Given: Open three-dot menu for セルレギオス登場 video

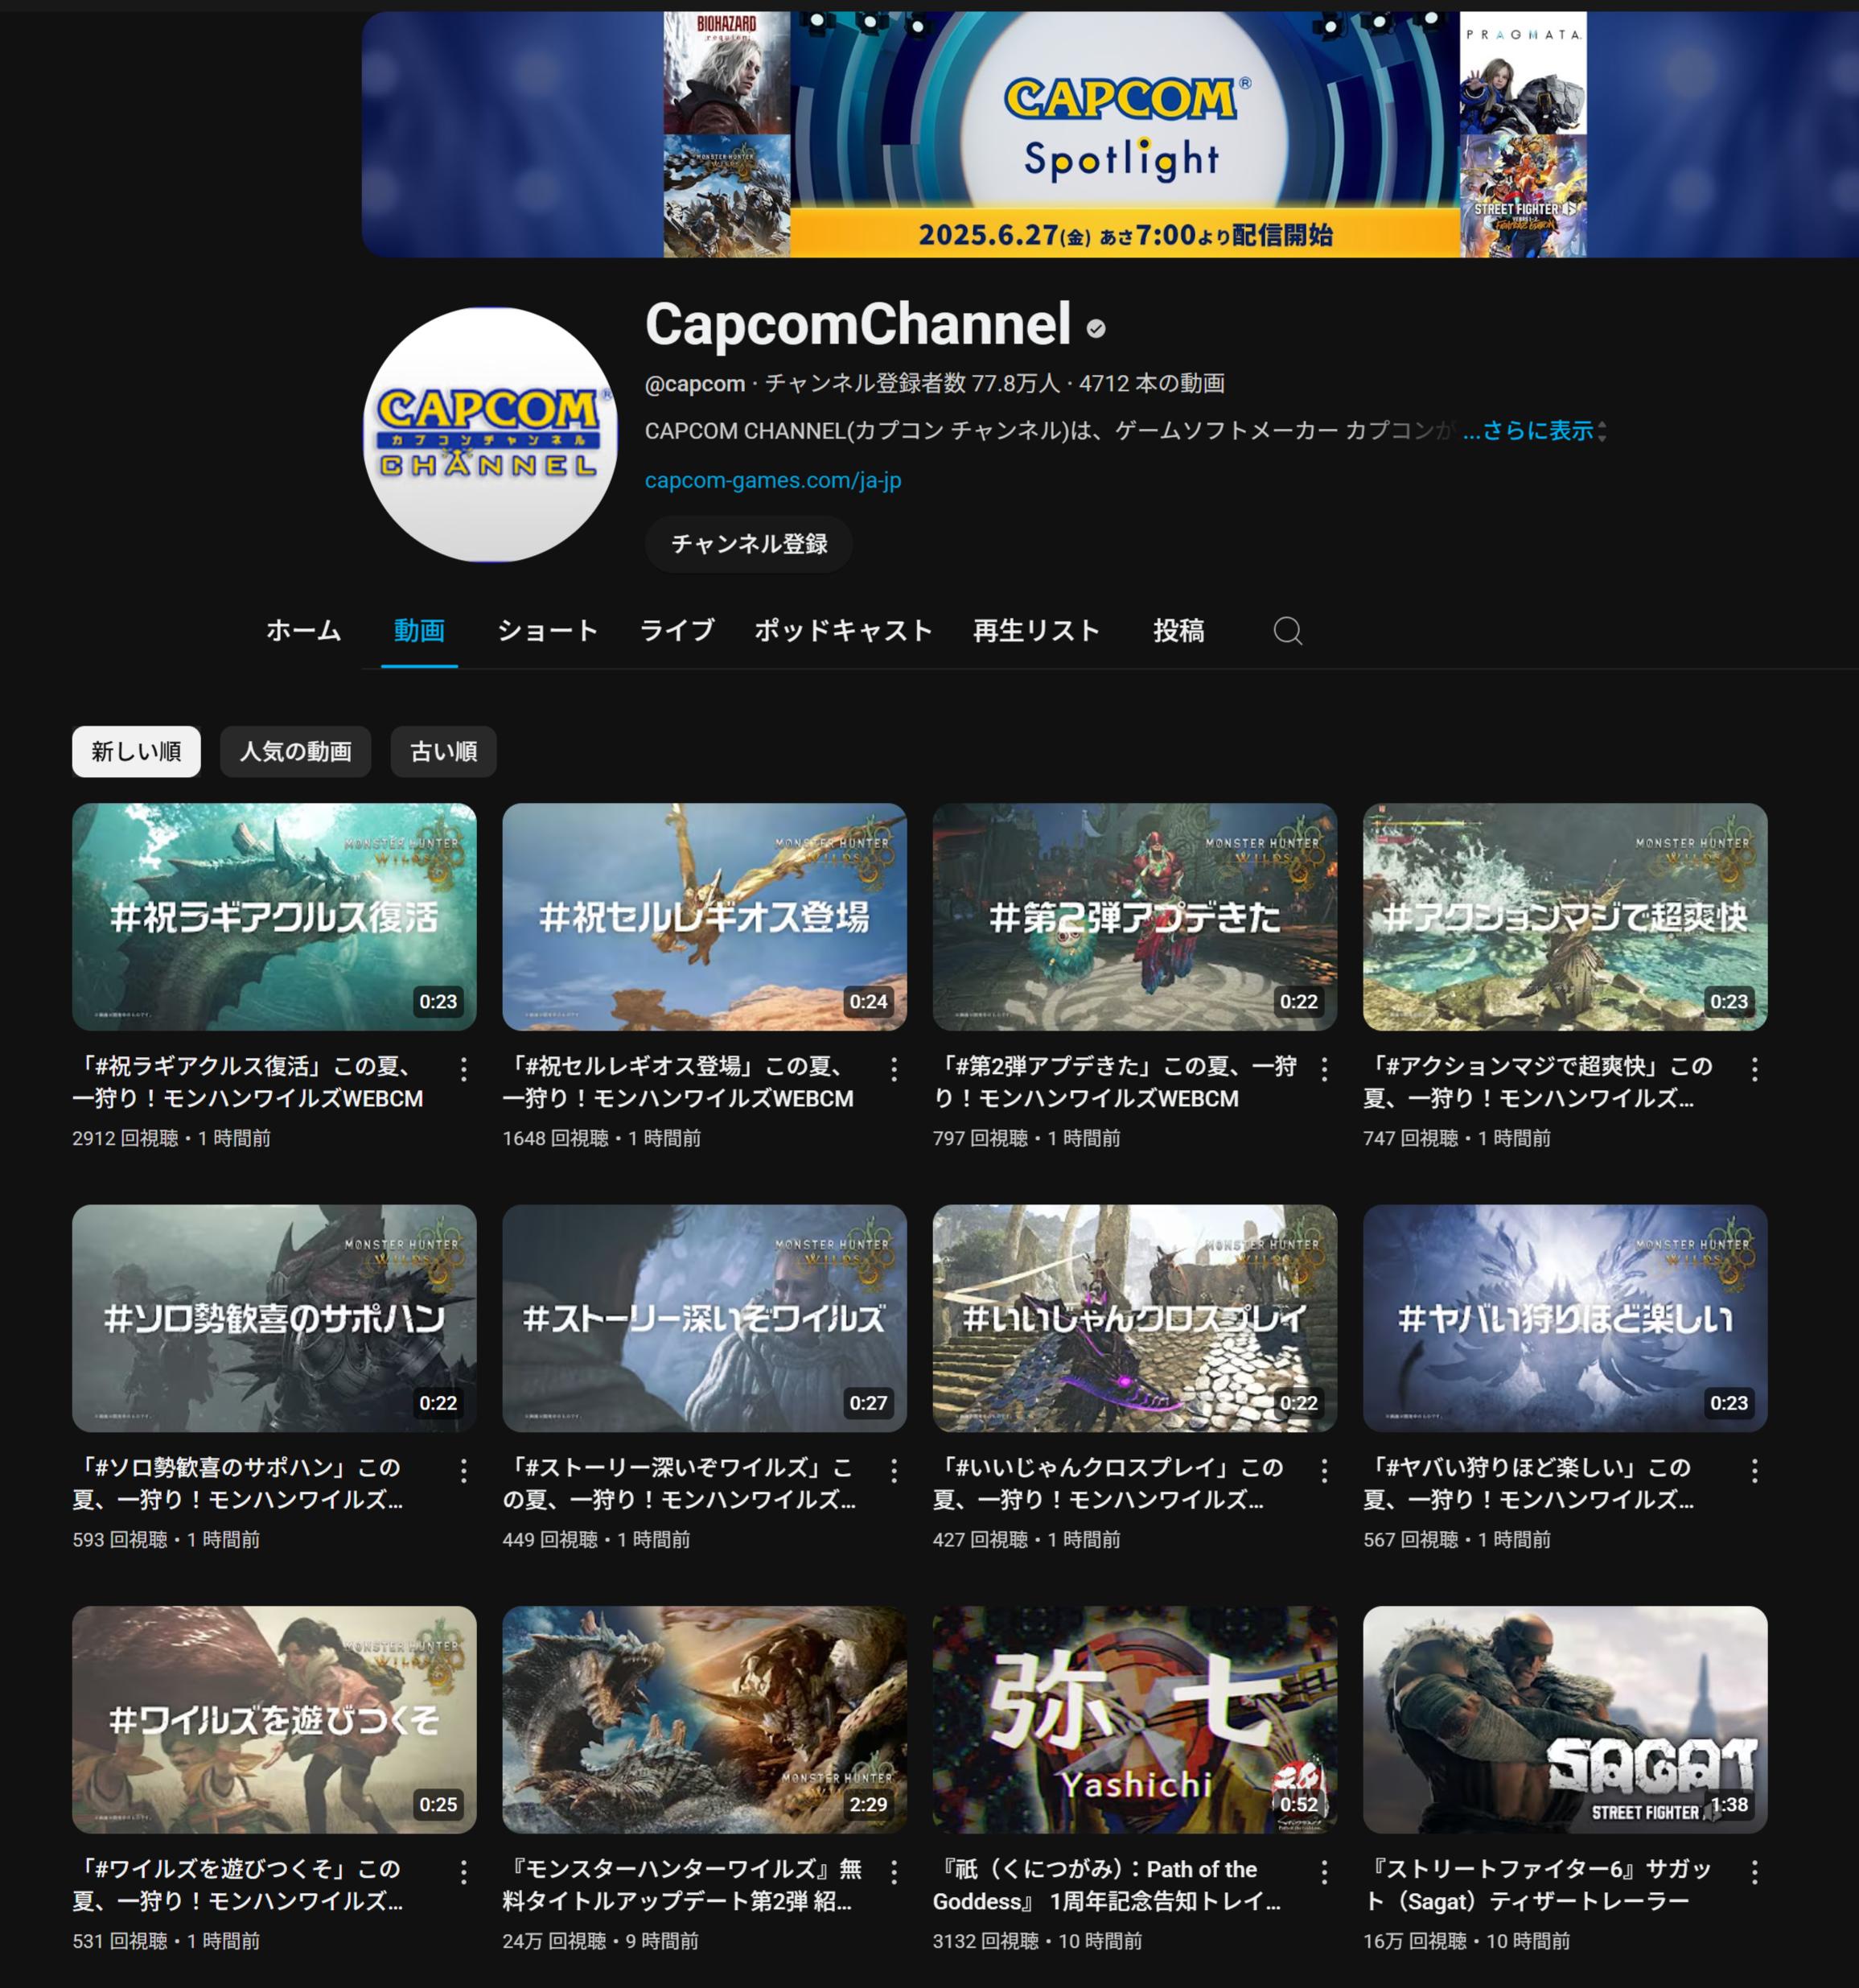Looking at the screenshot, I should tap(893, 1069).
